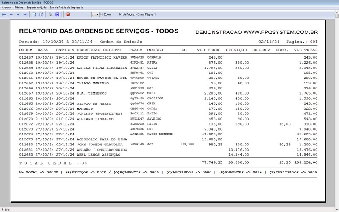Click client B.A. TEMPEROS
The width and height of the screenshot is (339, 212).
coord(92,93)
